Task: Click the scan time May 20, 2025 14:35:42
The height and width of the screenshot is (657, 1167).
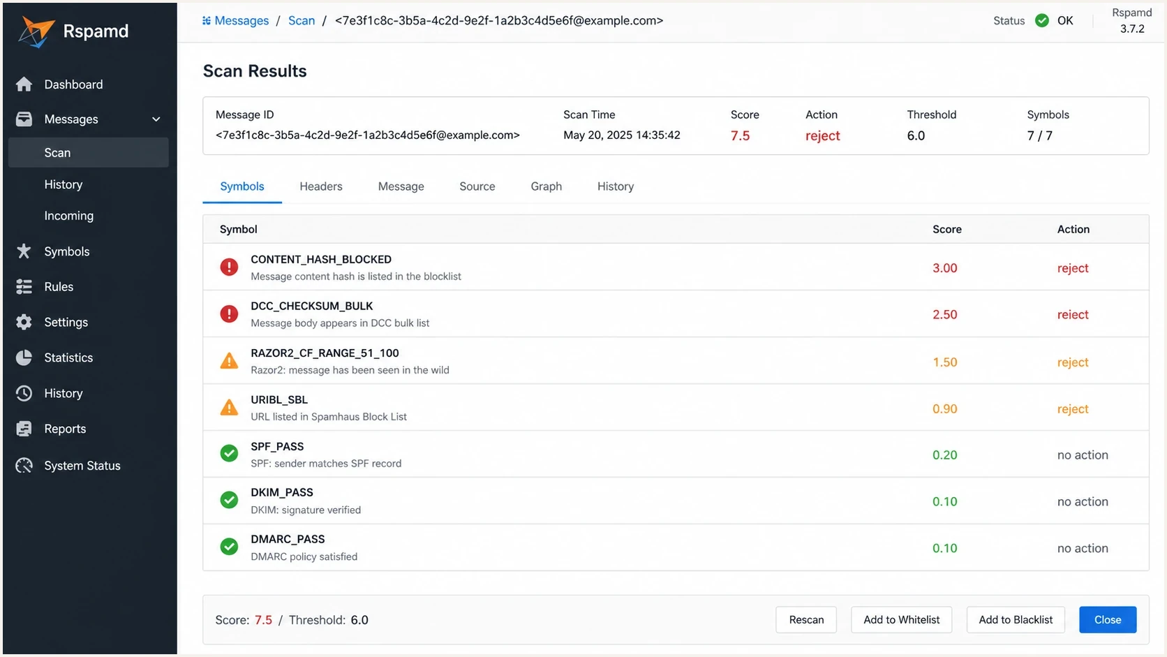Action: pyautogui.click(x=622, y=135)
